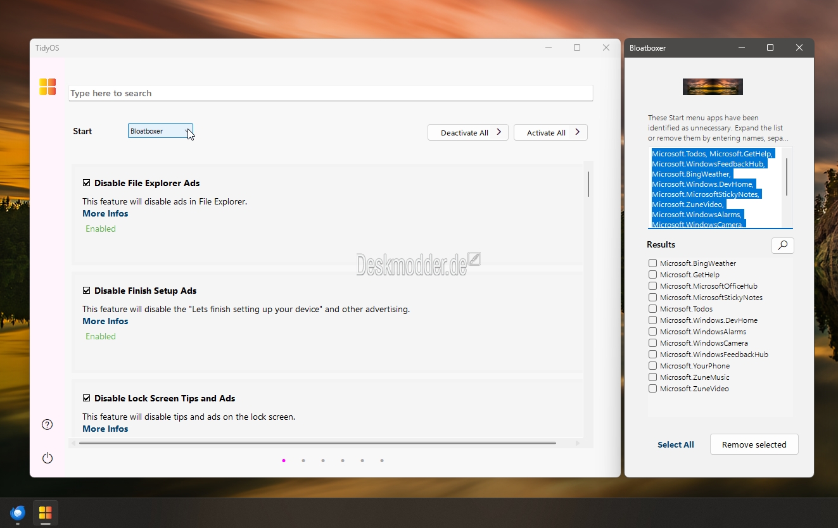Click the TidyOS colorful logo icon in sidebar
The width and height of the screenshot is (838, 528).
coord(48,87)
